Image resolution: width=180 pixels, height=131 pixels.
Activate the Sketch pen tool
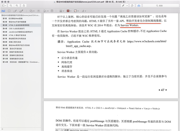pos(15,11)
